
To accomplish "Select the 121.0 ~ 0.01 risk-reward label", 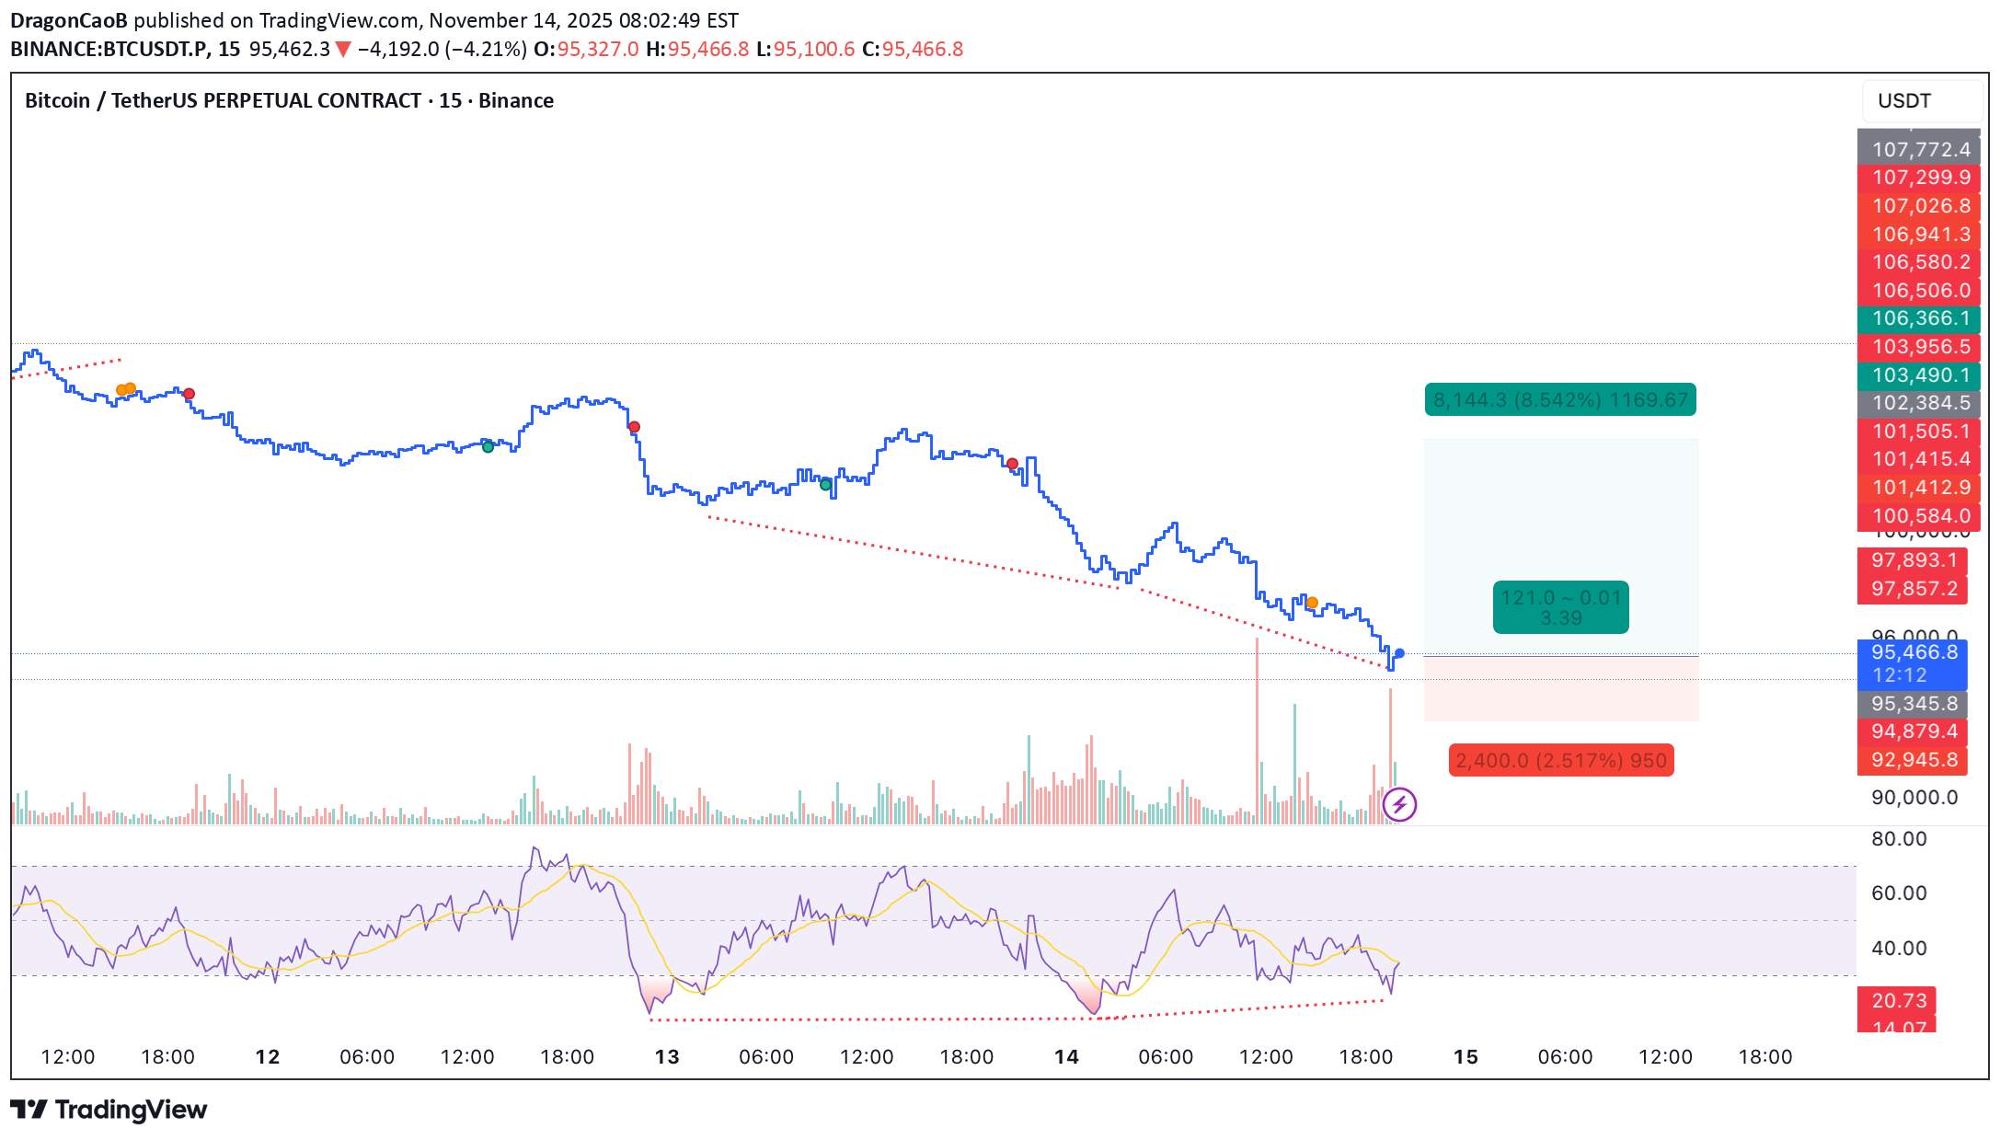I will (1560, 607).
